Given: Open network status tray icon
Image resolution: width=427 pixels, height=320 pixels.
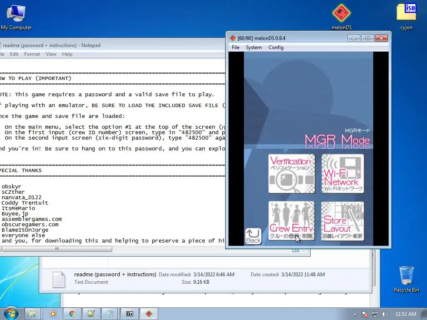Looking at the screenshot, I should point(375,314).
